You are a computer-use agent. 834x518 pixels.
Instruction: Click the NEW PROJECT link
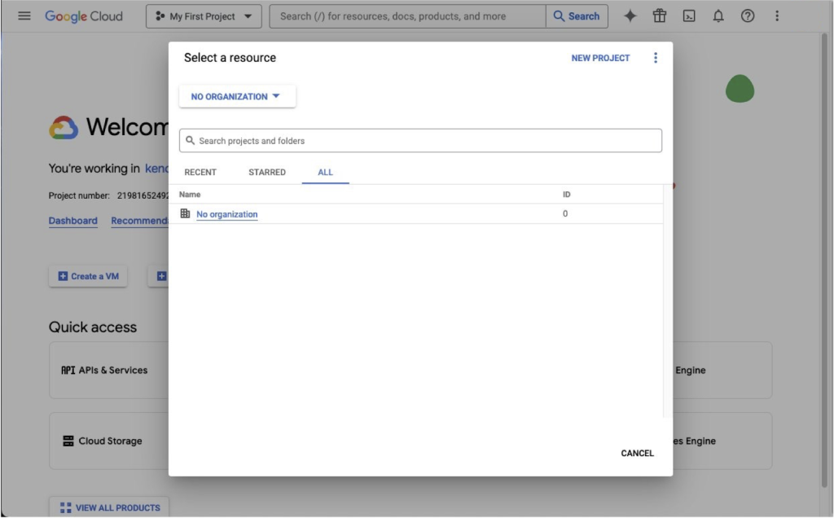click(x=600, y=58)
